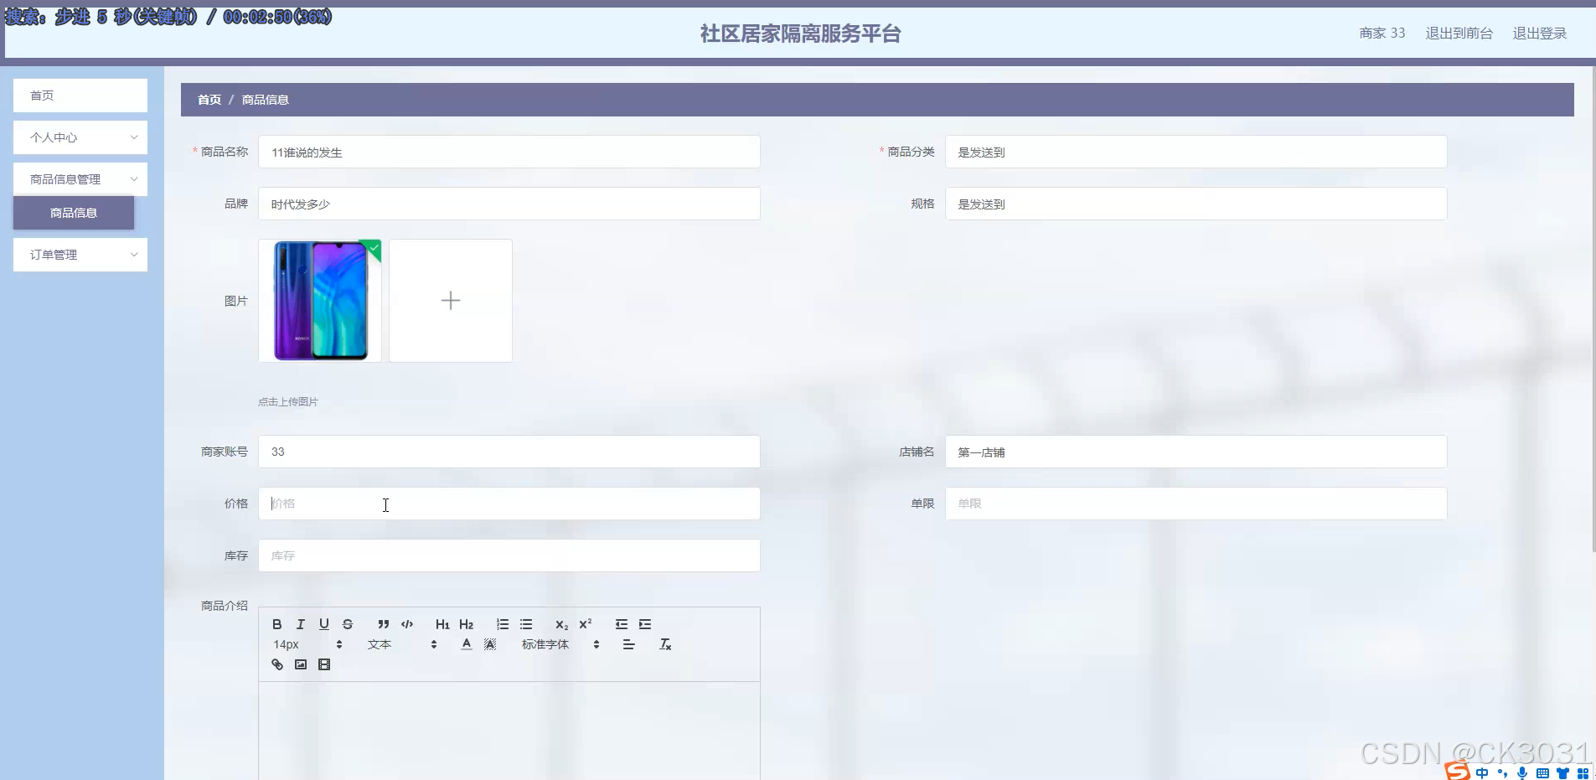Viewport: 1596px width, 780px height.
Task: Focus the 单限 input field
Action: (1196, 504)
